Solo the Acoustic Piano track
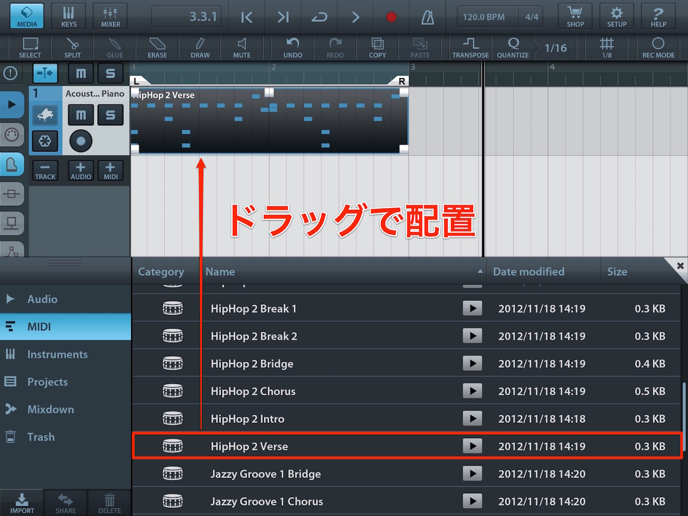 tap(111, 115)
